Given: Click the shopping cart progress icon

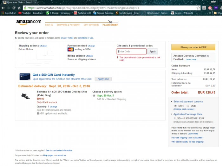Looking at the screenshot, I should (x=110, y=22).
